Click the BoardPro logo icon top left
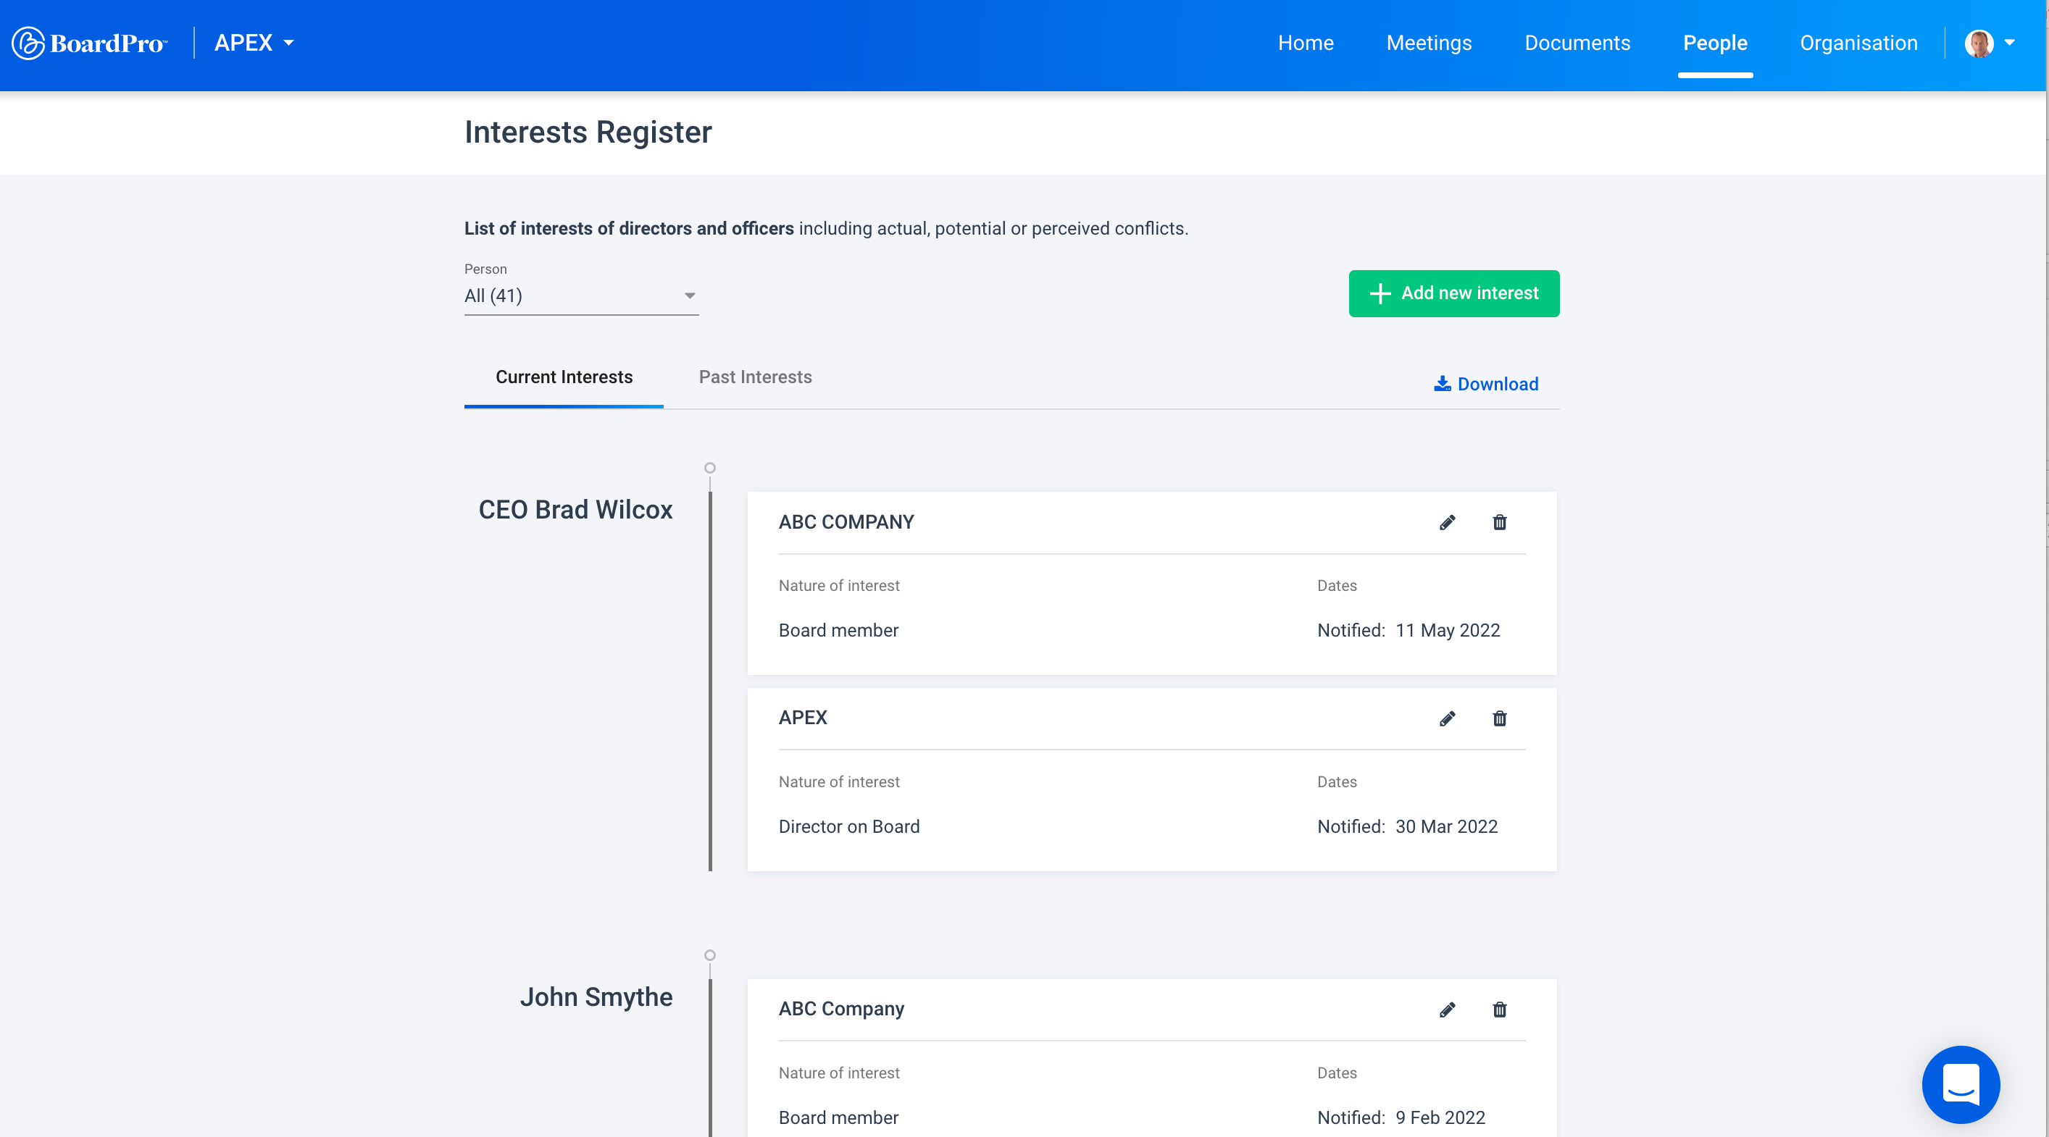 tap(27, 42)
